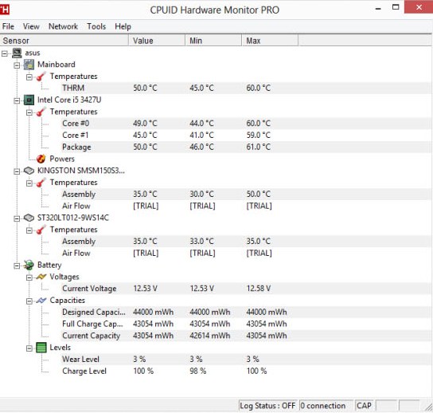Click the asus computer icon
This screenshot has width=433, height=413.
[18, 53]
